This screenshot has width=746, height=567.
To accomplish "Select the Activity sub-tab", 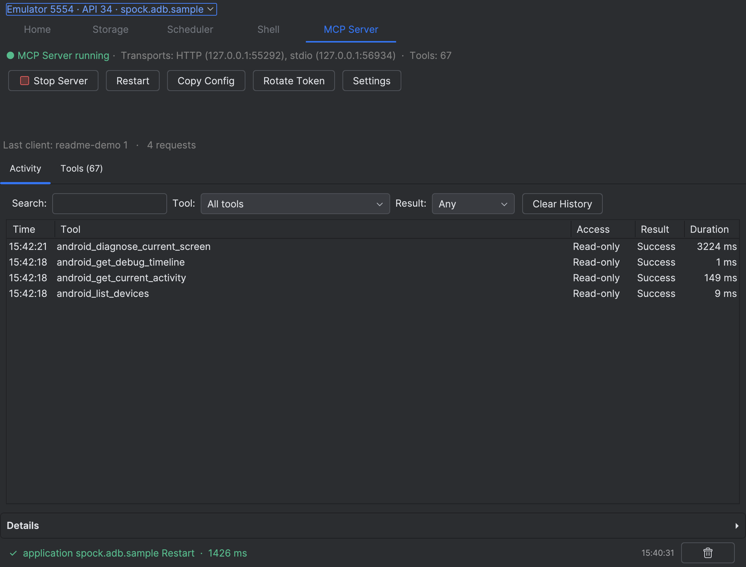I will pos(26,168).
